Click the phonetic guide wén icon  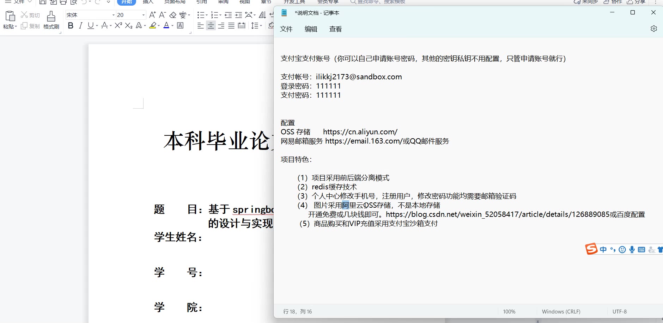[x=183, y=15]
